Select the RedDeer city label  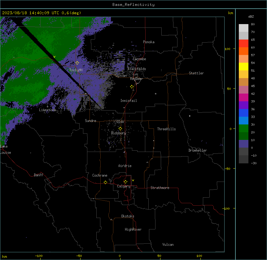(136, 79)
